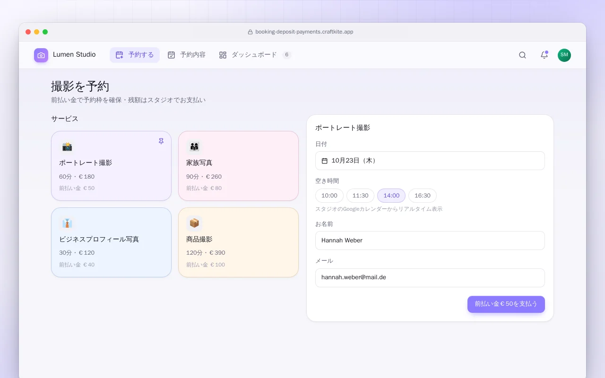Click the 30分・€120 price text

pos(77,253)
